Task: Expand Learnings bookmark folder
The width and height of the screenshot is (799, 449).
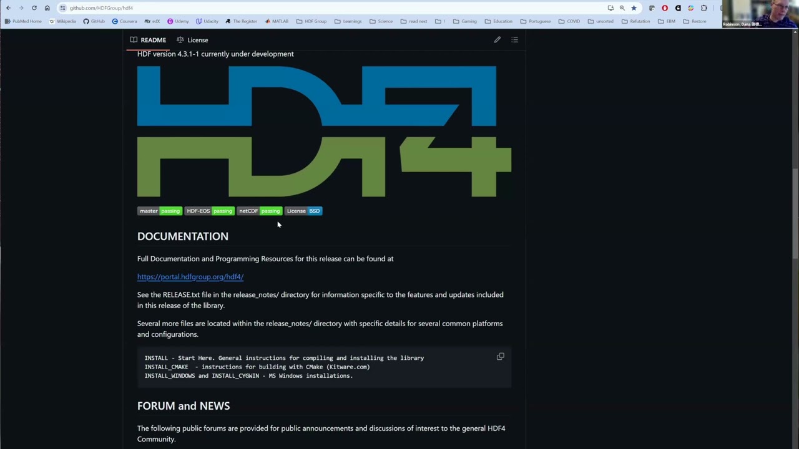Action: coord(348,21)
